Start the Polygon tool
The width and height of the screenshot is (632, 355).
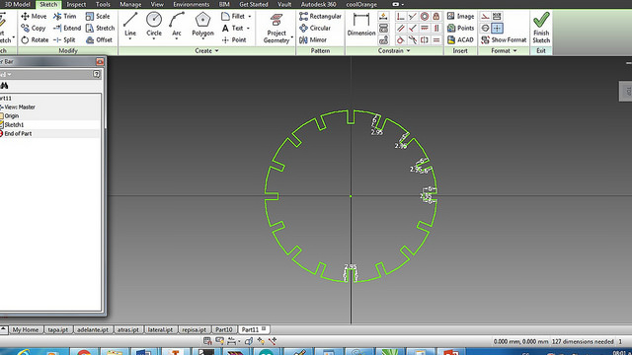202,25
